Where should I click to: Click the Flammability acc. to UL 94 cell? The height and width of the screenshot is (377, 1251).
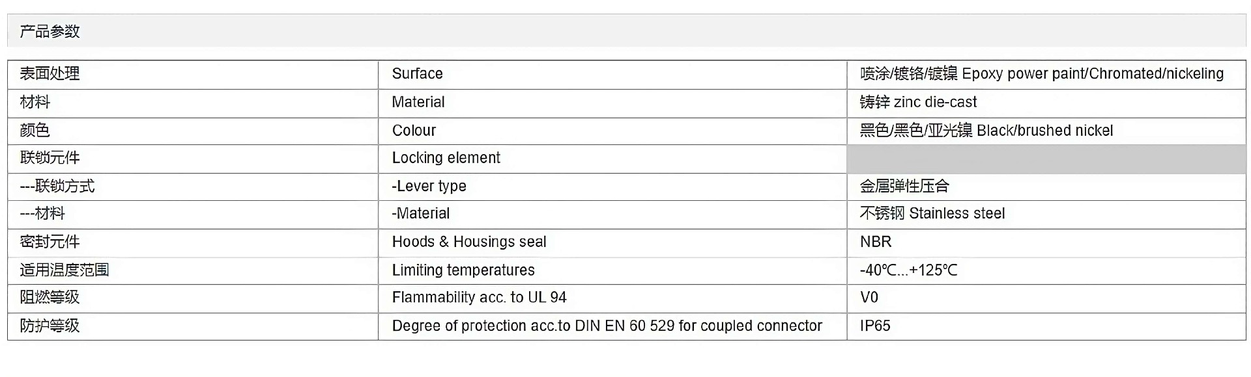coord(612,298)
